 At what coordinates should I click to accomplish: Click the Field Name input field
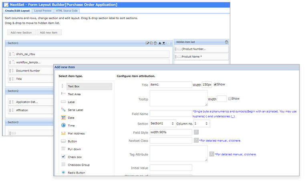coord(171,113)
